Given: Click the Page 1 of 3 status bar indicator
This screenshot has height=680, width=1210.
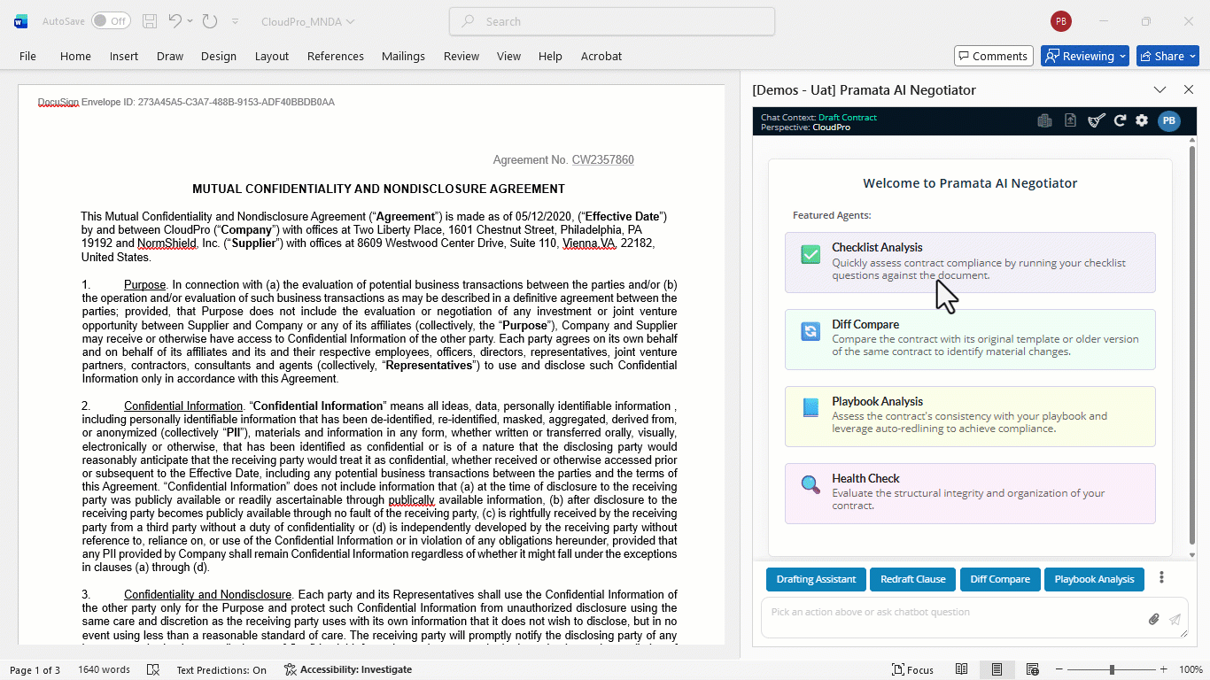Looking at the screenshot, I should coord(35,670).
